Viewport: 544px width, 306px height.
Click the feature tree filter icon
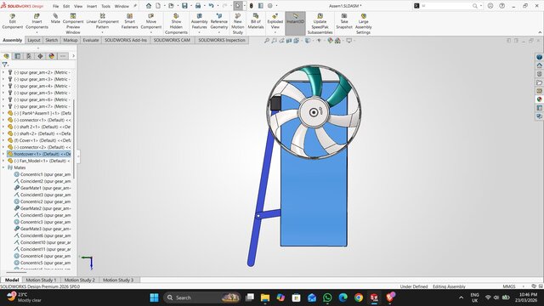coord(4,65)
